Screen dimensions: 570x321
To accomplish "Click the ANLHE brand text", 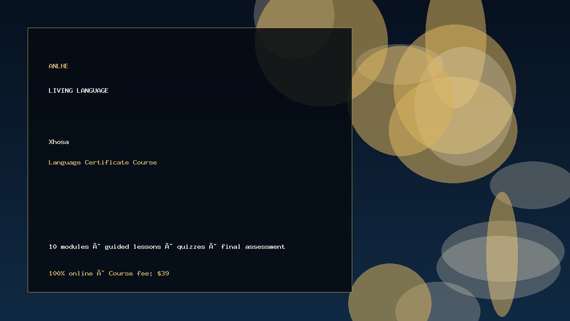I will tap(58, 66).
